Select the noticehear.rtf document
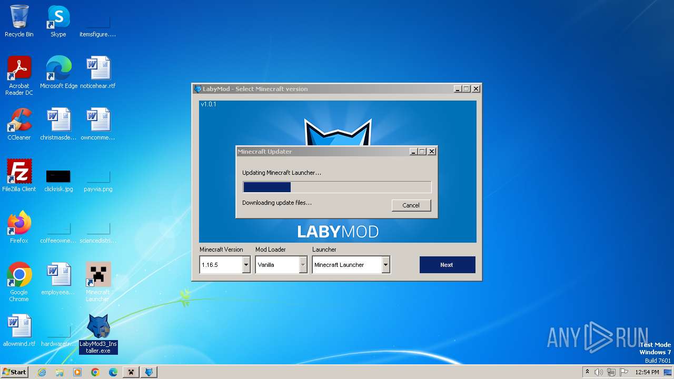The width and height of the screenshot is (674, 379). click(x=98, y=73)
